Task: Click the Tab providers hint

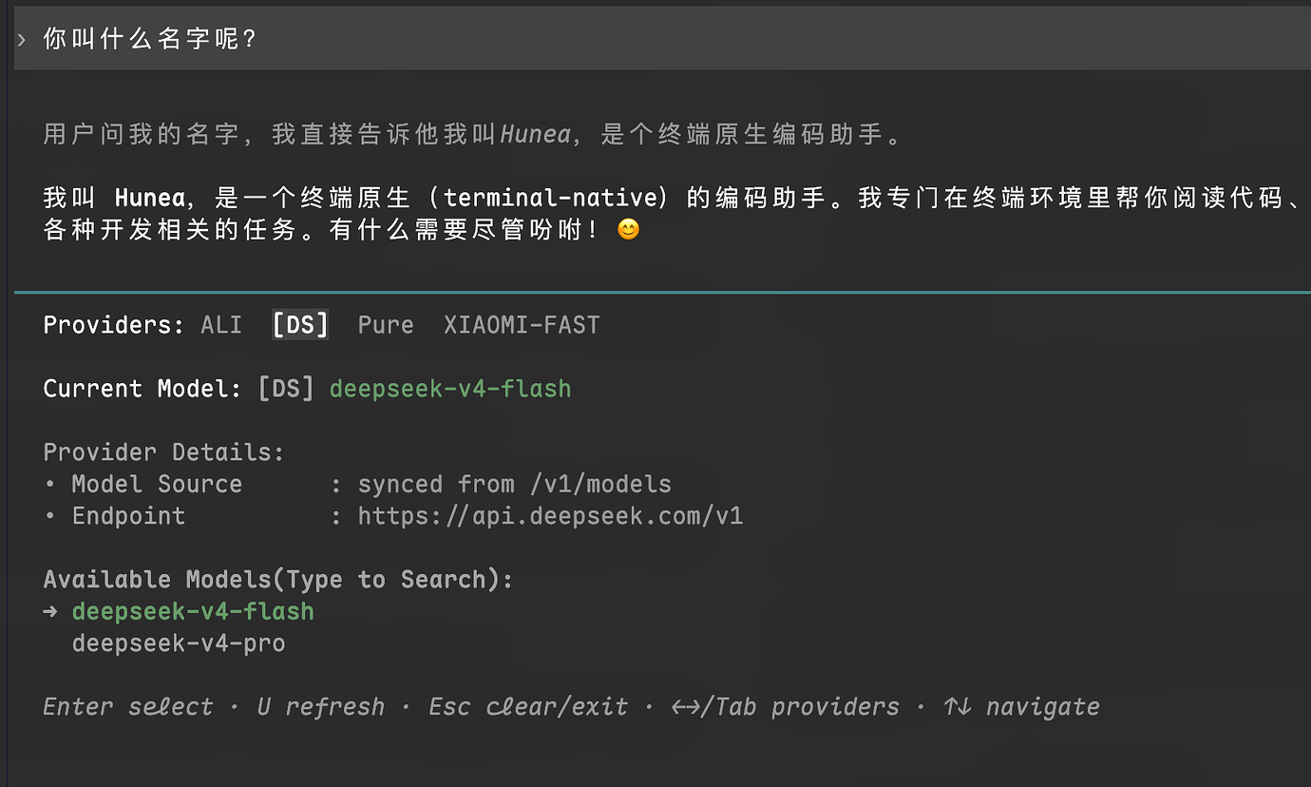Action: [x=785, y=707]
